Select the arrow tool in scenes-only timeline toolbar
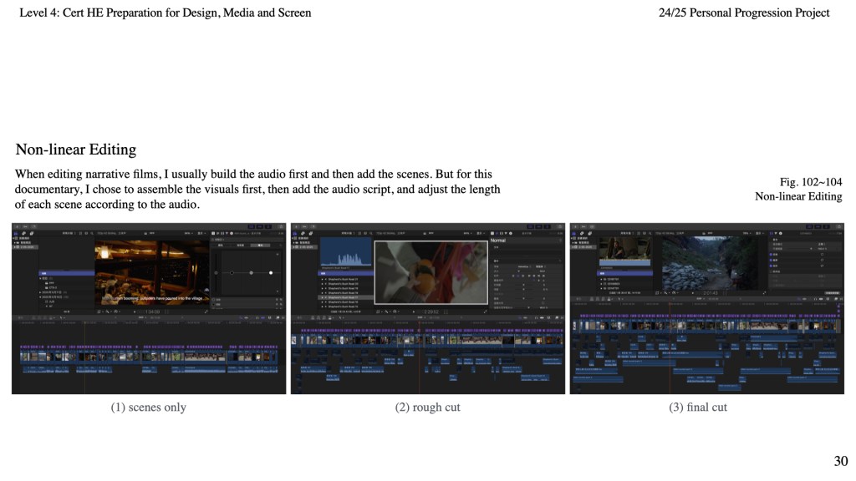Image resolution: width=856 pixels, height=481 pixels. tap(61, 318)
